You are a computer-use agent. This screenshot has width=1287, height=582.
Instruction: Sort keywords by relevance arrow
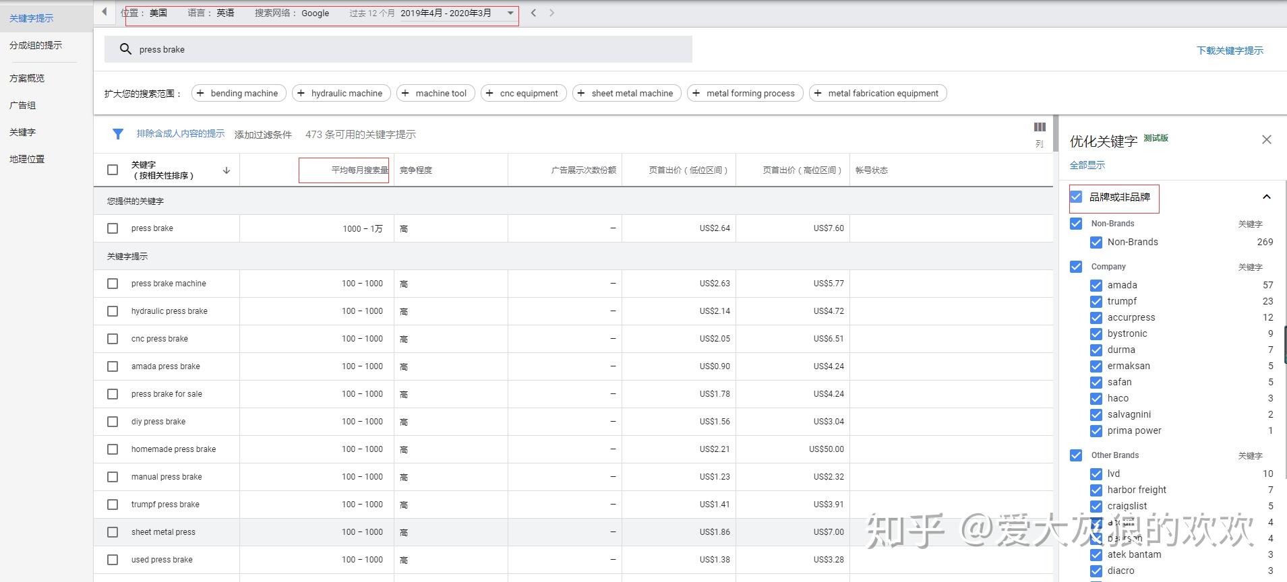pyautogui.click(x=227, y=170)
